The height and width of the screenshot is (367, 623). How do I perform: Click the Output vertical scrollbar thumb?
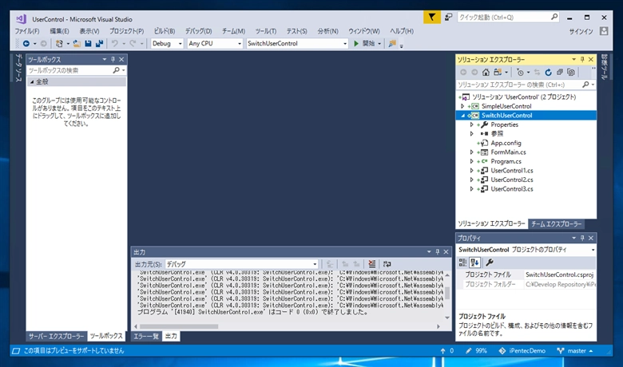[447, 294]
